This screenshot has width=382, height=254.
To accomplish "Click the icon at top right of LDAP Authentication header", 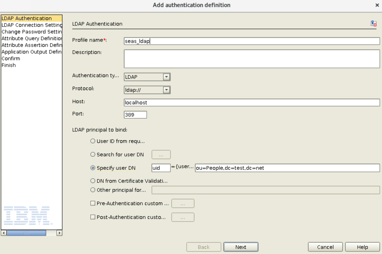I will tap(373, 24).
